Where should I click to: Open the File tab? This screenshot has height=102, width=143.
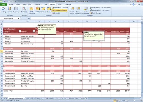(4, 4)
